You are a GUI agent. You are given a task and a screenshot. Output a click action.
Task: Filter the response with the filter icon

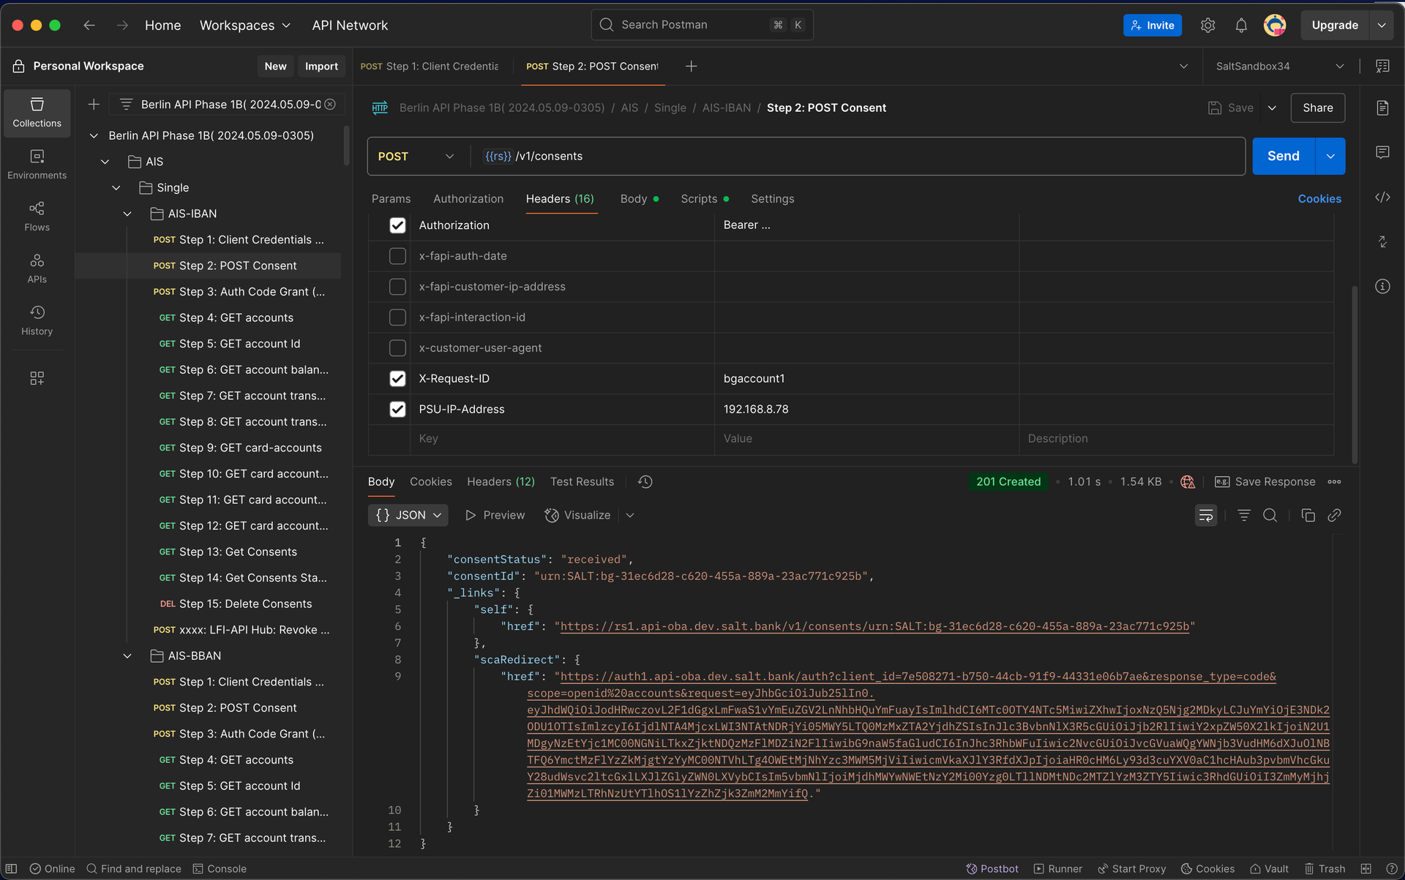1244,515
